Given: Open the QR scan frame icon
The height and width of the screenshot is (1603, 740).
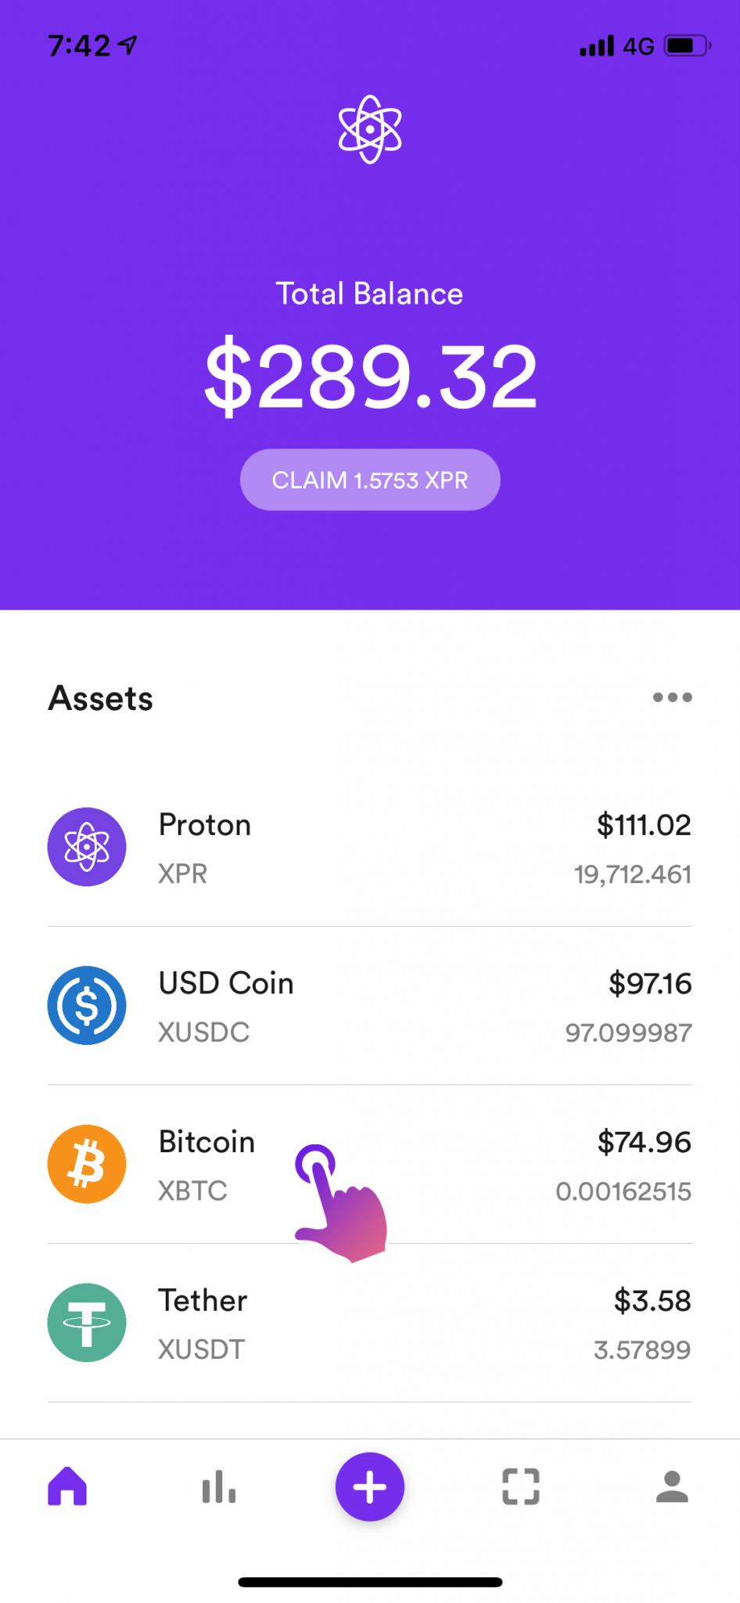Looking at the screenshot, I should point(521,1486).
